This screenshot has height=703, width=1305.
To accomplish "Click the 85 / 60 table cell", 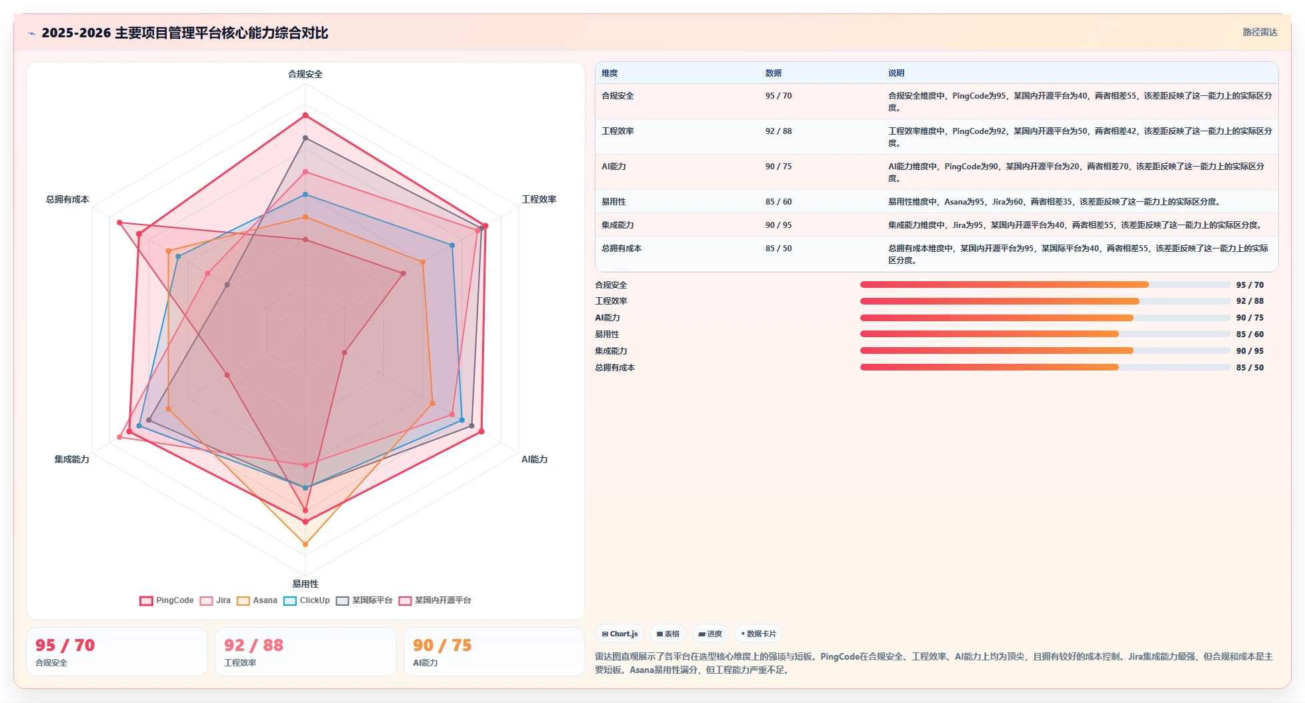I will tap(778, 202).
